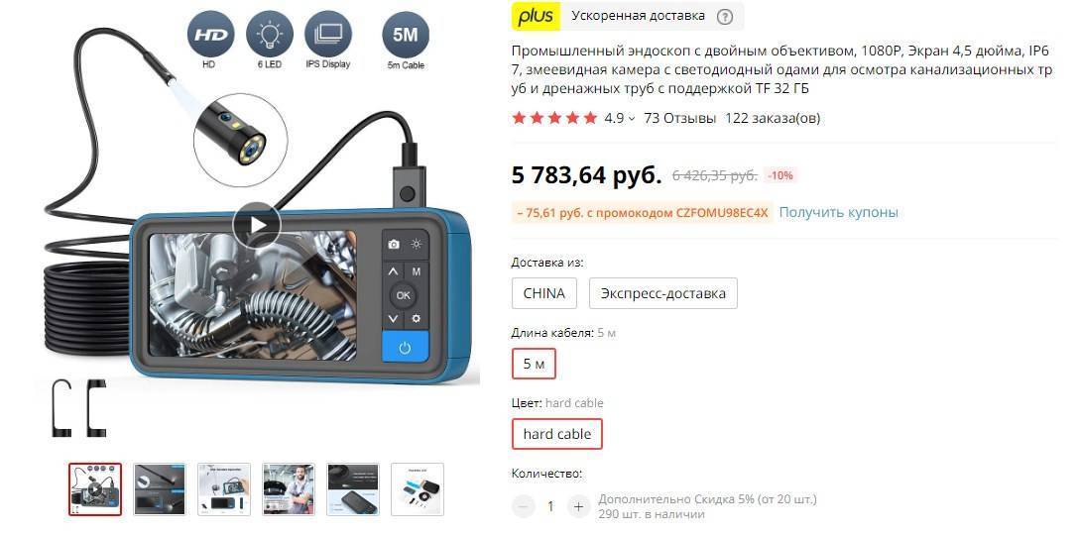Select the CHINA shipping option

(x=544, y=293)
